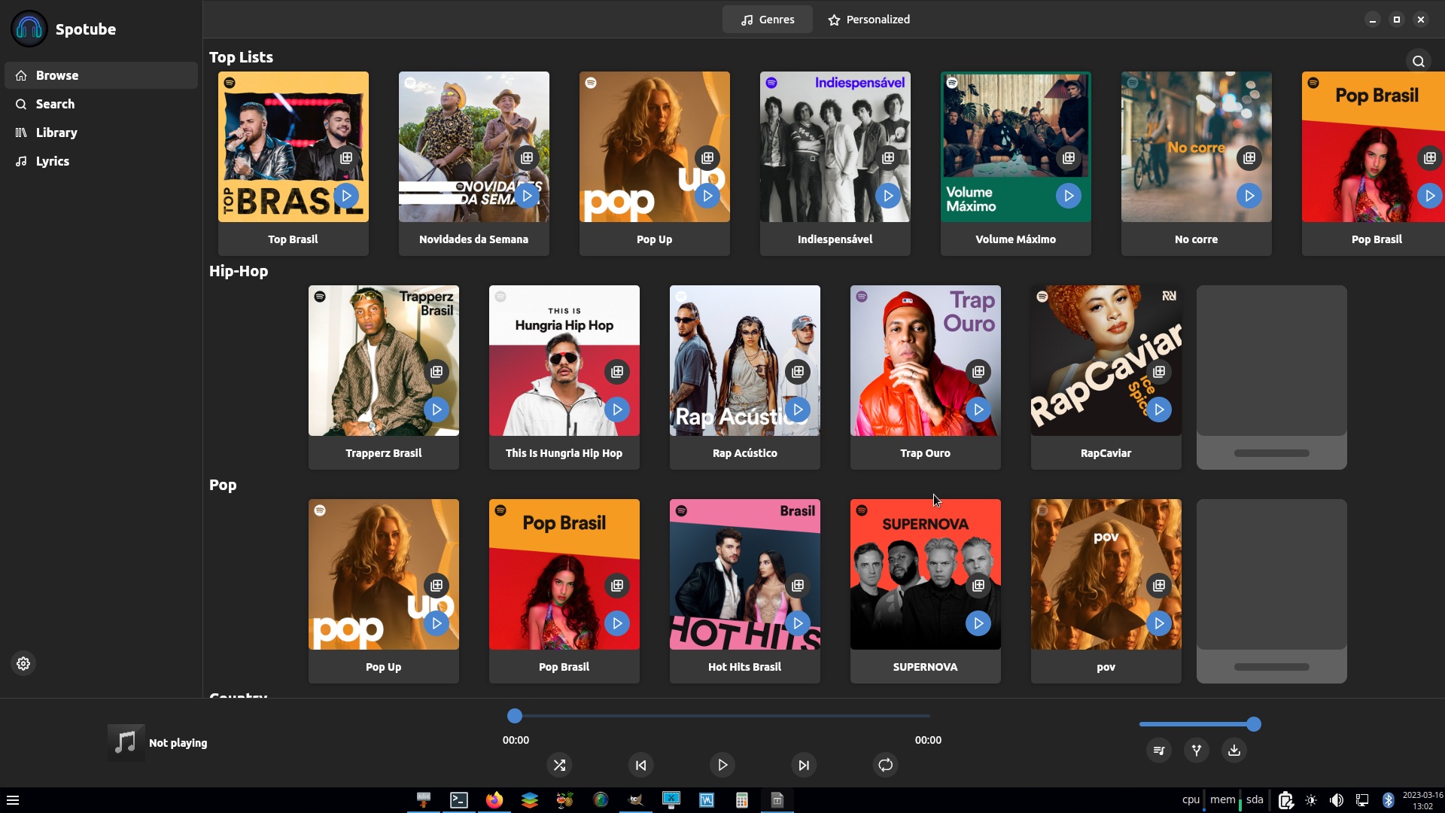Open Spotube settings gear
1445x813 pixels.
click(23, 663)
